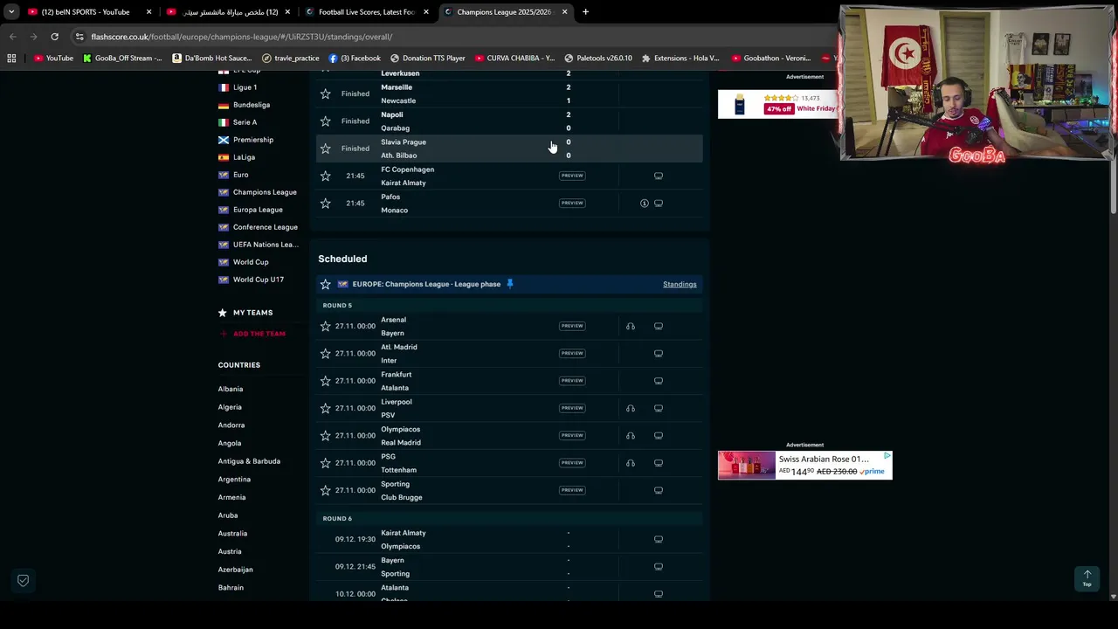1118x629 pixels.
Task: Click the headphones icon for Liverpool vs PSV
Action: coord(631,408)
